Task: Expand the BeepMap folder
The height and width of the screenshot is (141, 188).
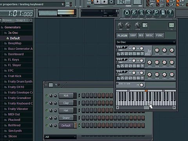Action: pos(13,43)
